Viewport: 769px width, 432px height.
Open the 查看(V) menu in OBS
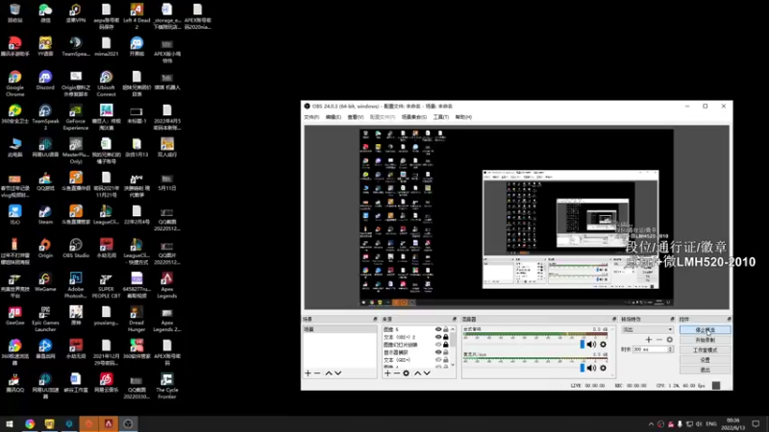click(356, 117)
